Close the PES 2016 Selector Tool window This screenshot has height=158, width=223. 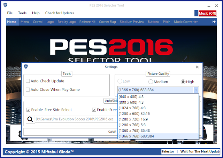(217, 6)
